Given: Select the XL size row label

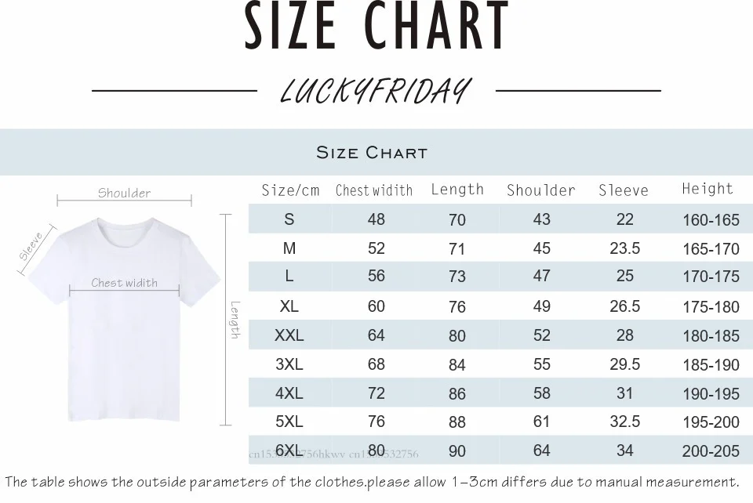Looking at the screenshot, I should pos(289,306).
